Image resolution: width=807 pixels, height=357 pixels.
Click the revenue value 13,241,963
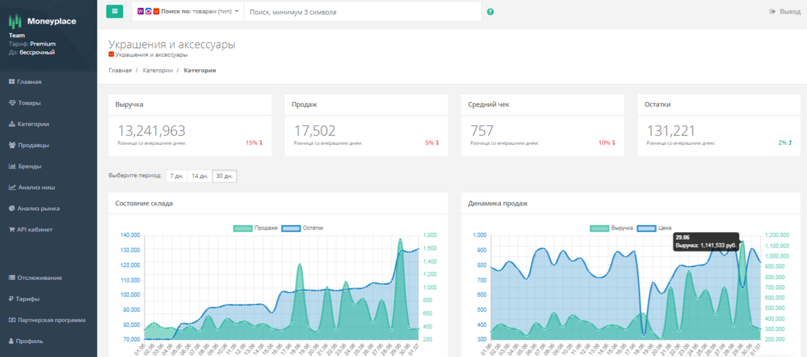pos(151,131)
